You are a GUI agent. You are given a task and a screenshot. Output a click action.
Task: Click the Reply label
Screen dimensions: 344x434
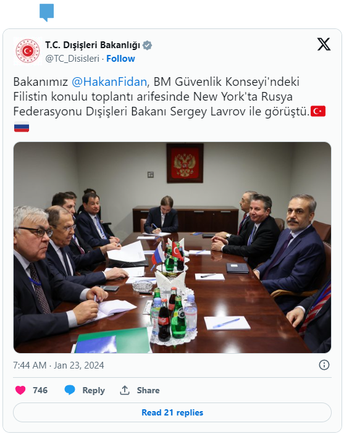point(94,390)
